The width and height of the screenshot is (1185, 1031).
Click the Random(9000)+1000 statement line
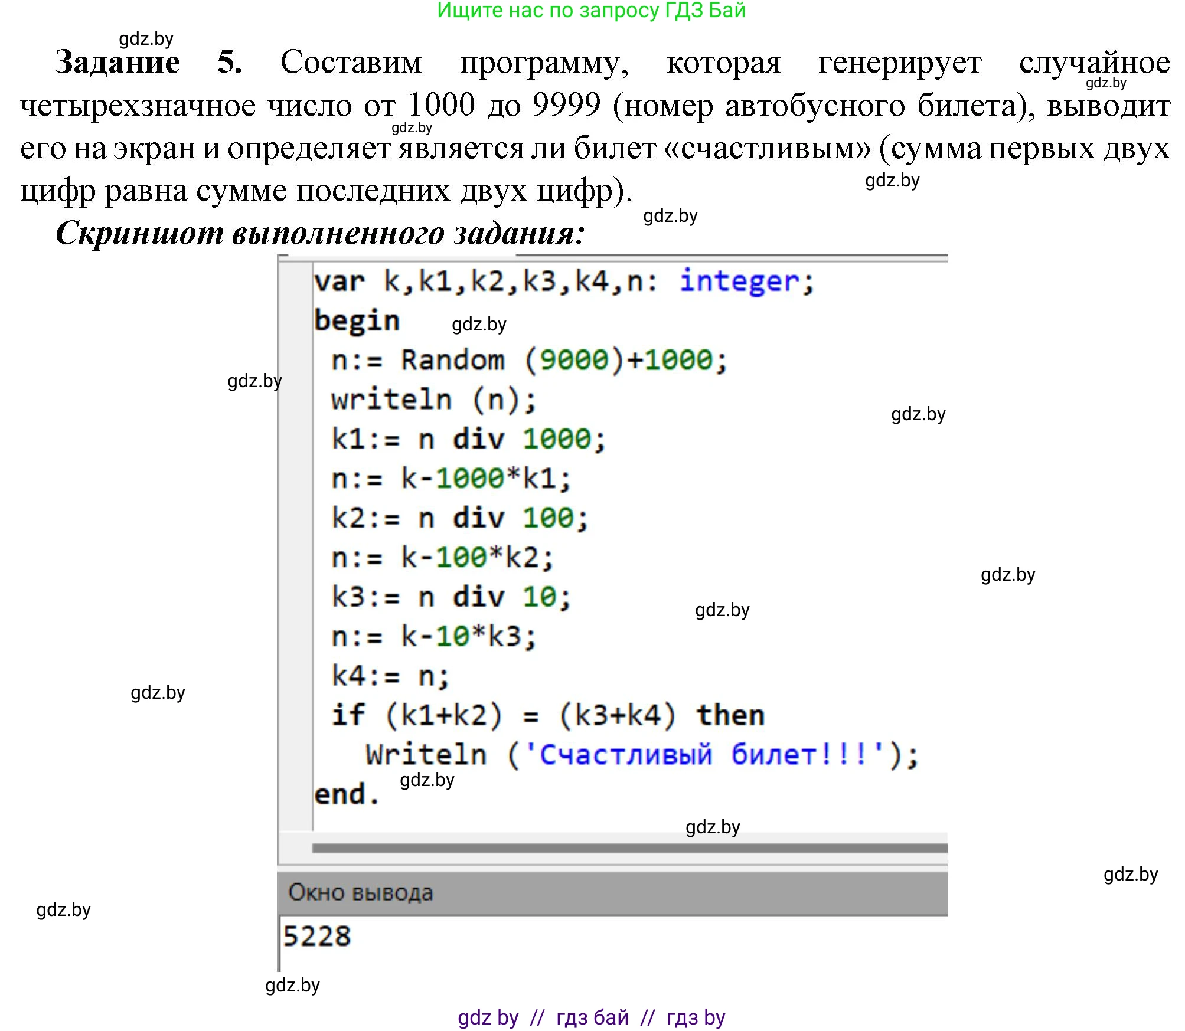pyautogui.click(x=525, y=360)
